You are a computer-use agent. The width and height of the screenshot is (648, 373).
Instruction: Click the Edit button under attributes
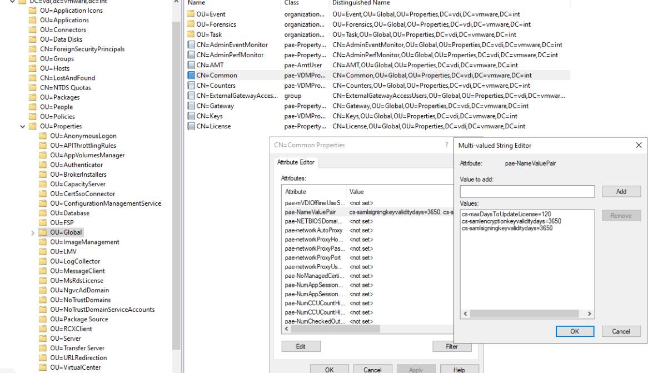click(301, 346)
